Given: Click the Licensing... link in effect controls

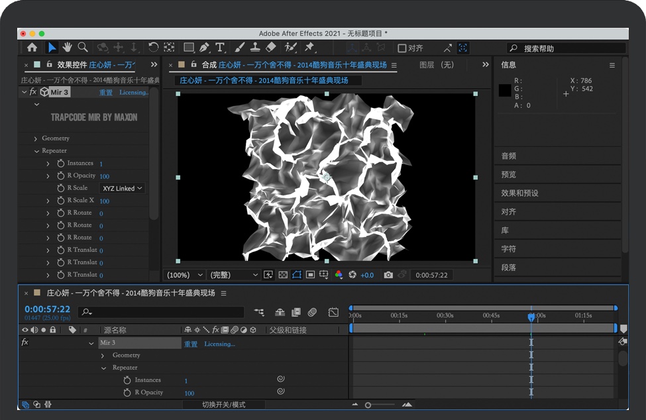Looking at the screenshot, I should (133, 92).
